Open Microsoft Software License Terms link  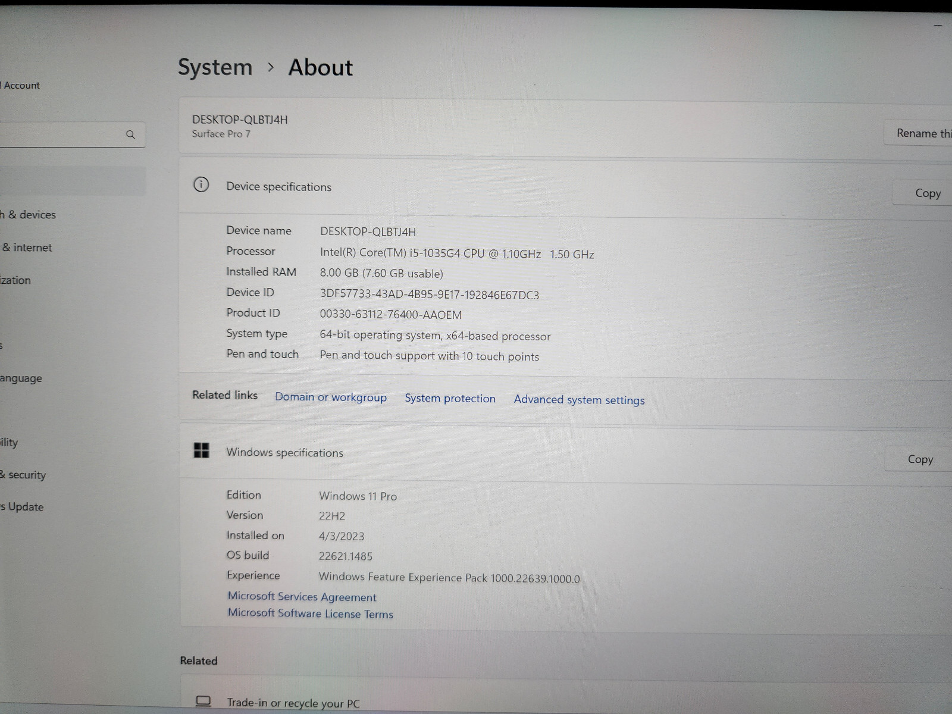(310, 613)
